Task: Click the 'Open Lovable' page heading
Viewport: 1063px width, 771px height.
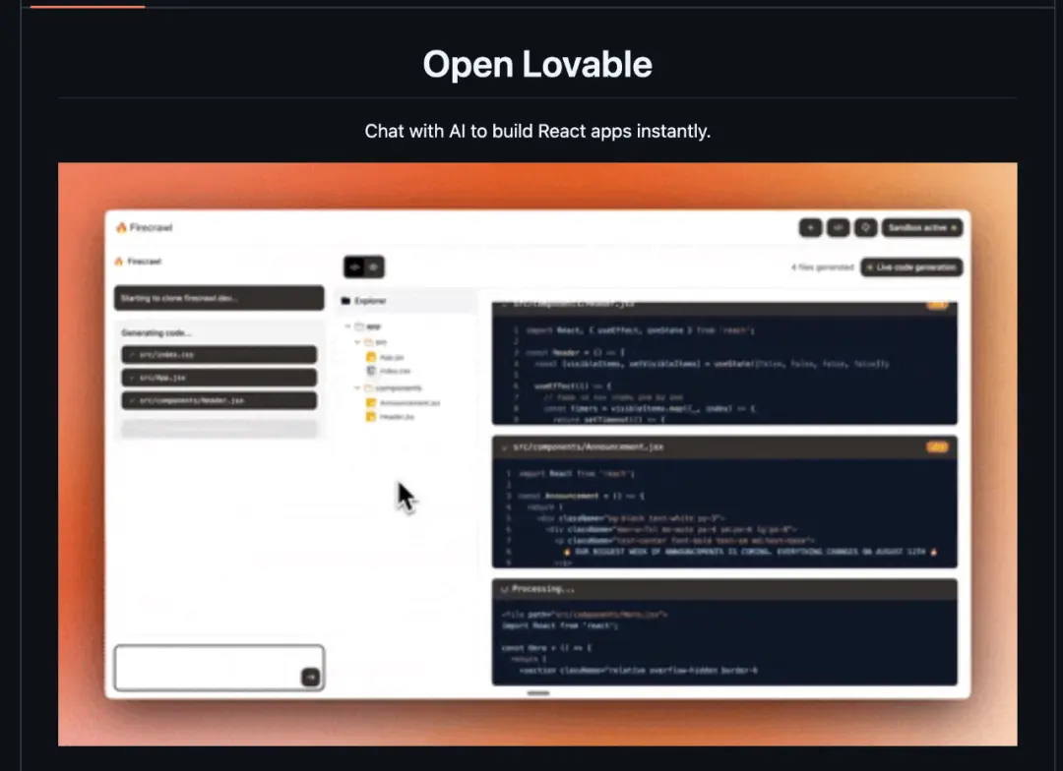Action: [537, 64]
